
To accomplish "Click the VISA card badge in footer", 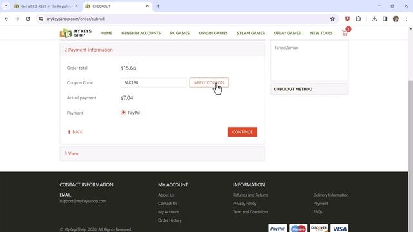I will 339,228.
